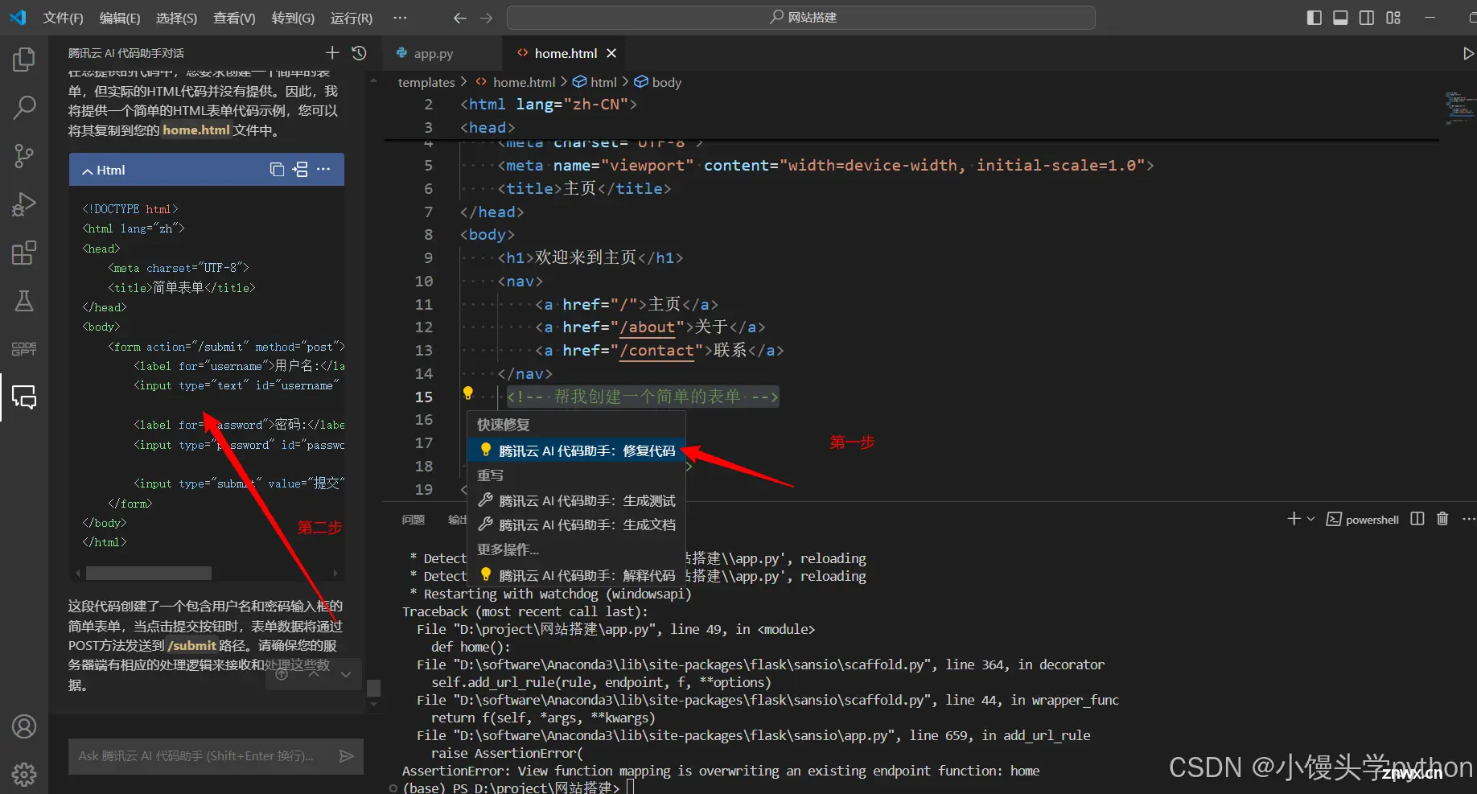
Task: Open the CodeGPT sidebar icon
Action: tap(24, 348)
